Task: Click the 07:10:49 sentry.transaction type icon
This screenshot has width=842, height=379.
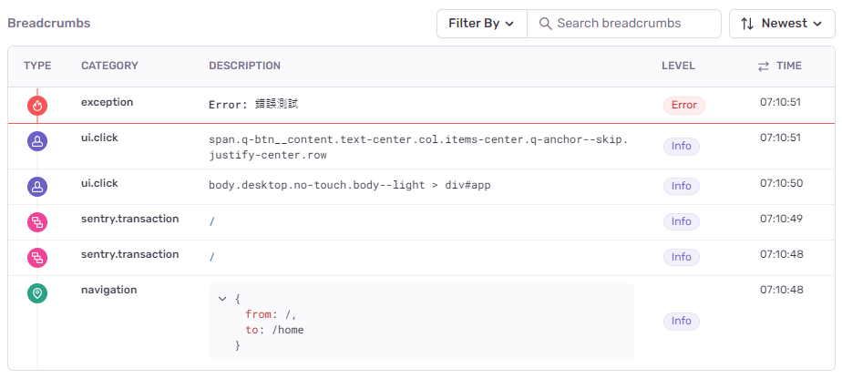Action: [37, 222]
